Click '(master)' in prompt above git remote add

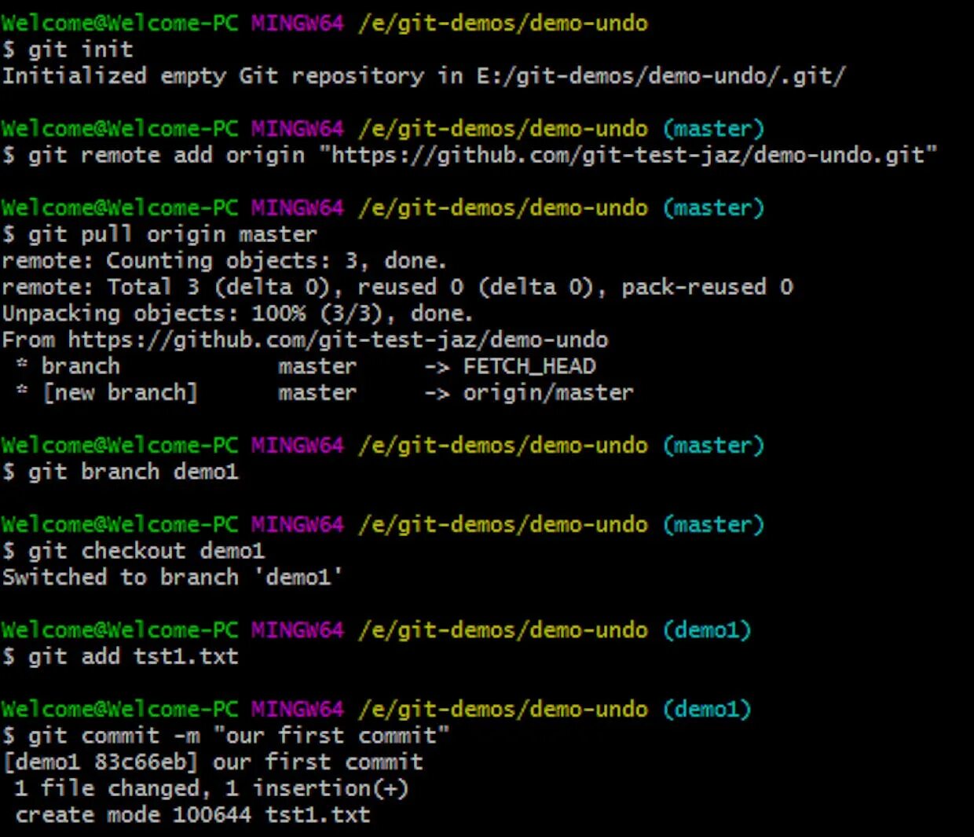[x=713, y=128]
